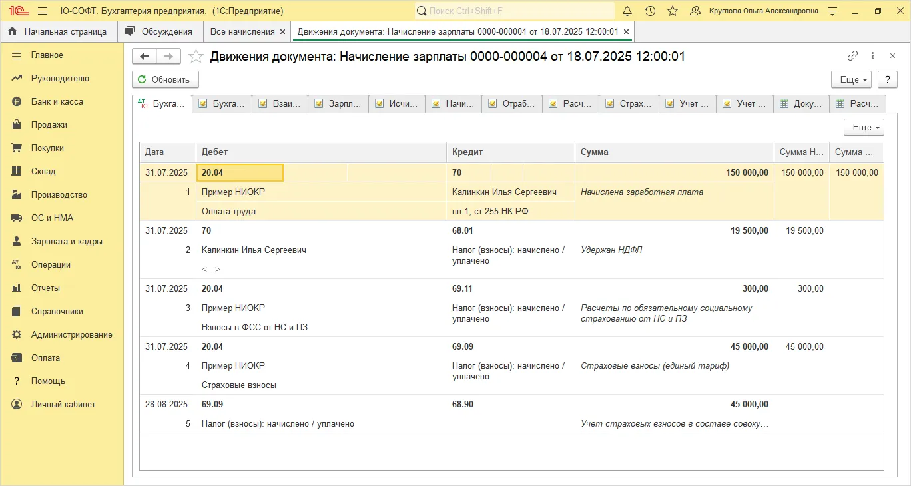Go forward with the right arrow button
The height and width of the screenshot is (486, 911).
[168, 57]
